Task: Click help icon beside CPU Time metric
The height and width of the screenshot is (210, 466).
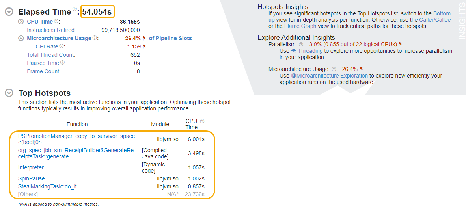Action: (x=56, y=21)
